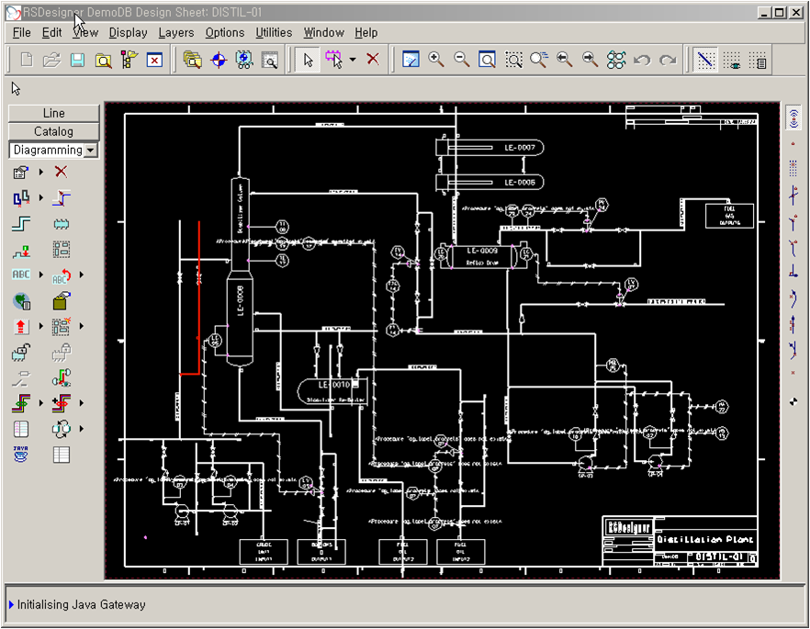Viewport: 810px width, 629px height.
Task: Expand flyout arrow beside cycle circles icon
Action: coord(81,429)
